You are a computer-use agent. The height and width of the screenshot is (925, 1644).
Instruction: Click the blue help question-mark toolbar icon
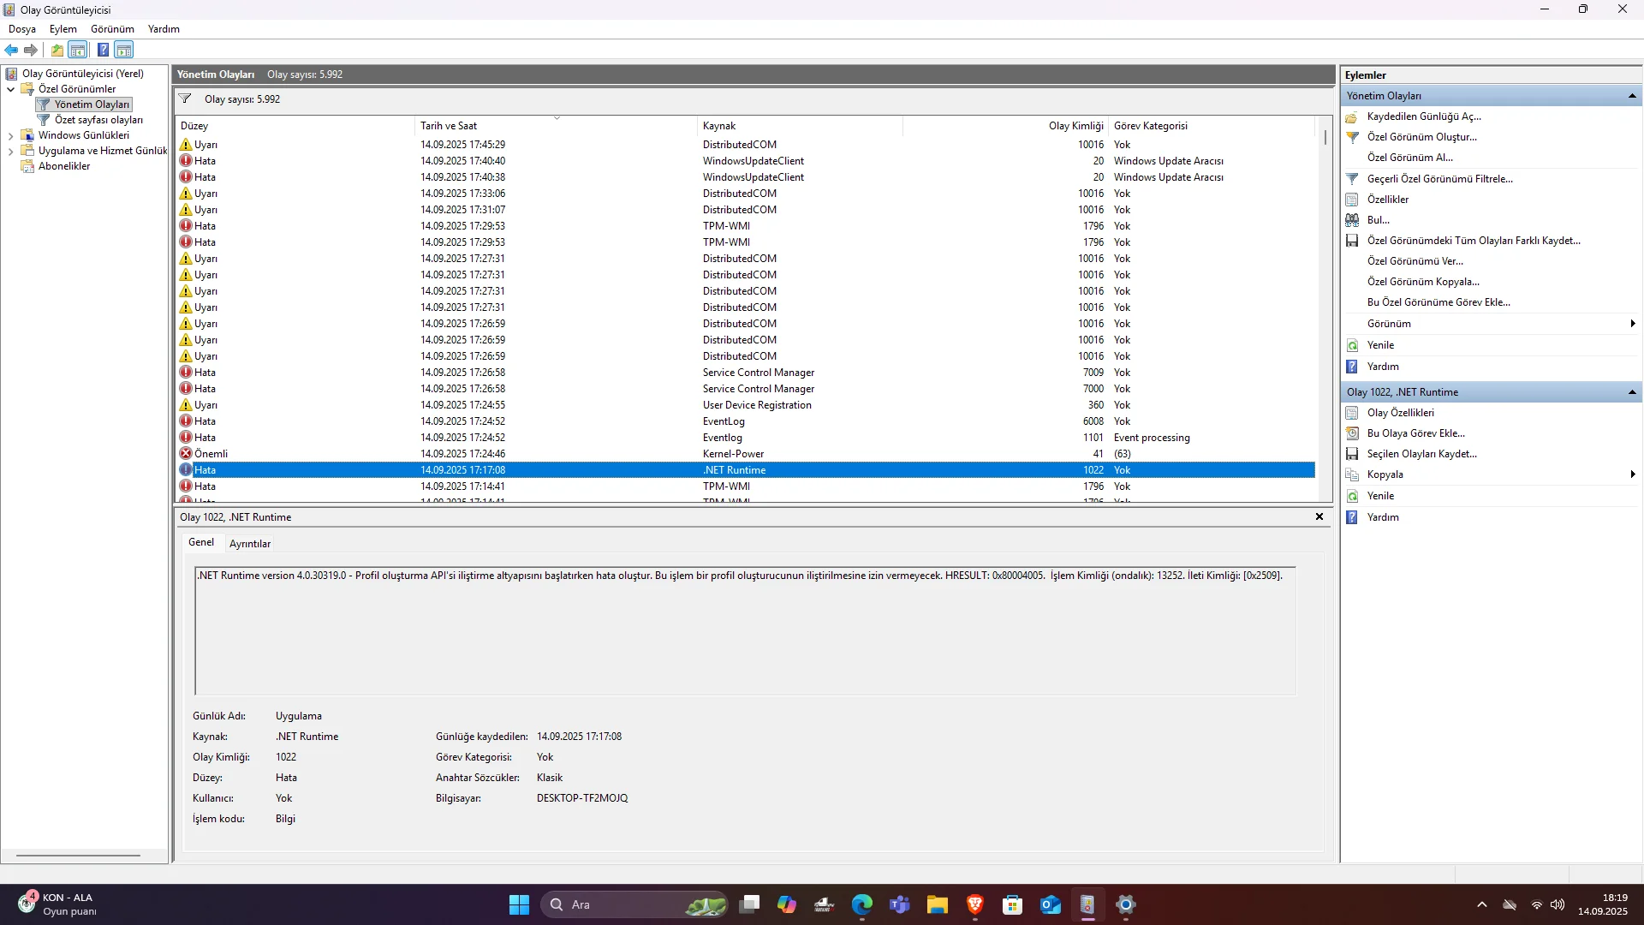pyautogui.click(x=103, y=50)
